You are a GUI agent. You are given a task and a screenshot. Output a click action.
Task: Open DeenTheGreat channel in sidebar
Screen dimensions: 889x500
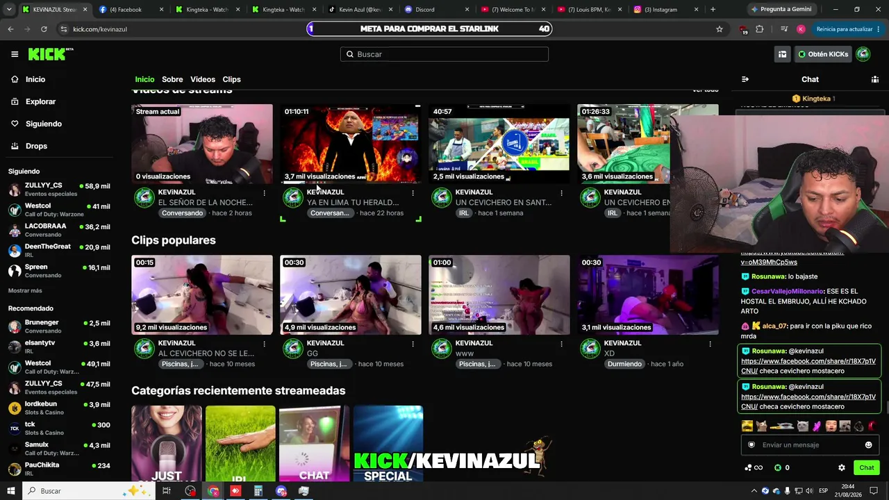click(60, 250)
